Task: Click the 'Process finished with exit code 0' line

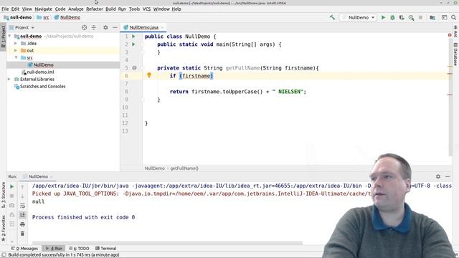Action: pyautogui.click(x=83, y=217)
